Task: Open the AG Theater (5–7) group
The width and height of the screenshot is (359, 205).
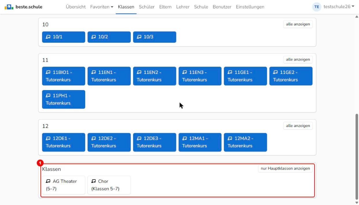Action: 64,185
